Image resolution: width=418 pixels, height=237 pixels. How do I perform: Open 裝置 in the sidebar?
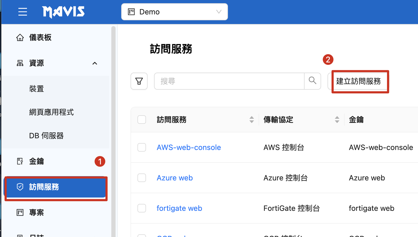pyautogui.click(x=37, y=89)
